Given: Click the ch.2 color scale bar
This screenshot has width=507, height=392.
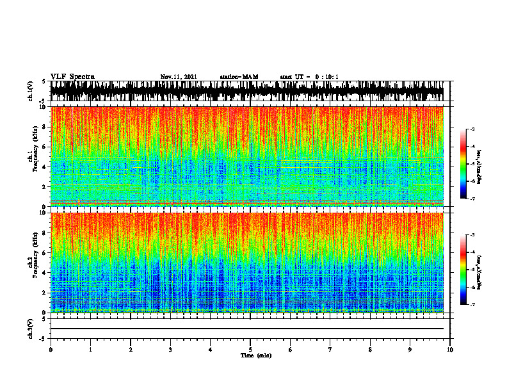Looking at the screenshot, I should (463, 270).
